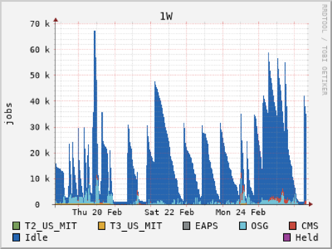Image resolution: width=332 pixels, height=249 pixels.
Task: Click the 60 k axis value
Action: point(40,50)
